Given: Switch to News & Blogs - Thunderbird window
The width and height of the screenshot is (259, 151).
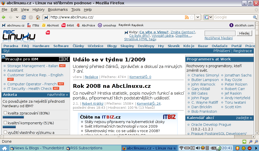Looking at the screenshot, I should click(37, 148).
